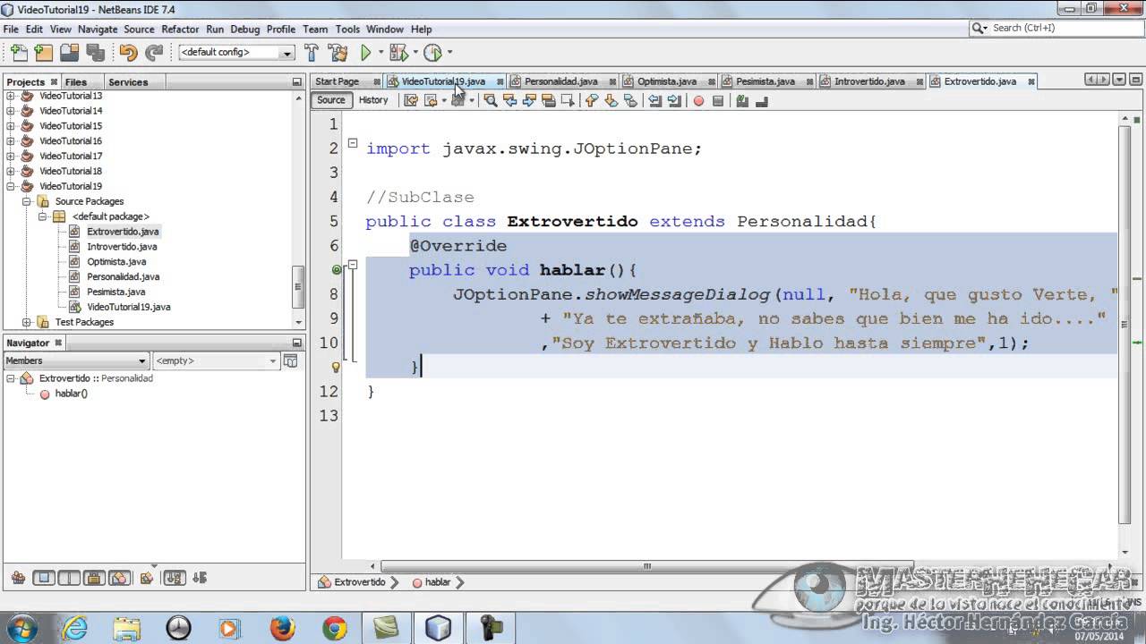Screen dimensions: 1146x644
Task: Click the Debug Project toolbar icon
Action: pyautogui.click(x=398, y=53)
